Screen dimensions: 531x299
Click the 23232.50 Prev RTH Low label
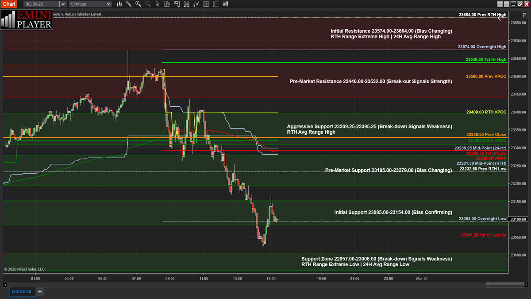483,169
